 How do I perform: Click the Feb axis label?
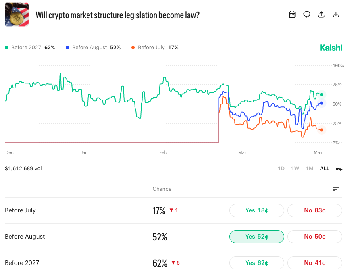tap(163, 152)
